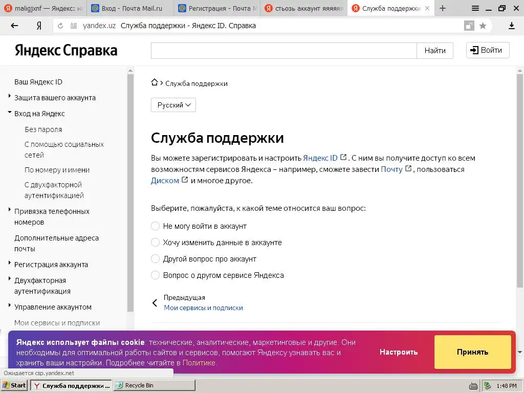Screen dimensions: 524x393
Task: Click the help search input field
Action: click(x=283, y=51)
